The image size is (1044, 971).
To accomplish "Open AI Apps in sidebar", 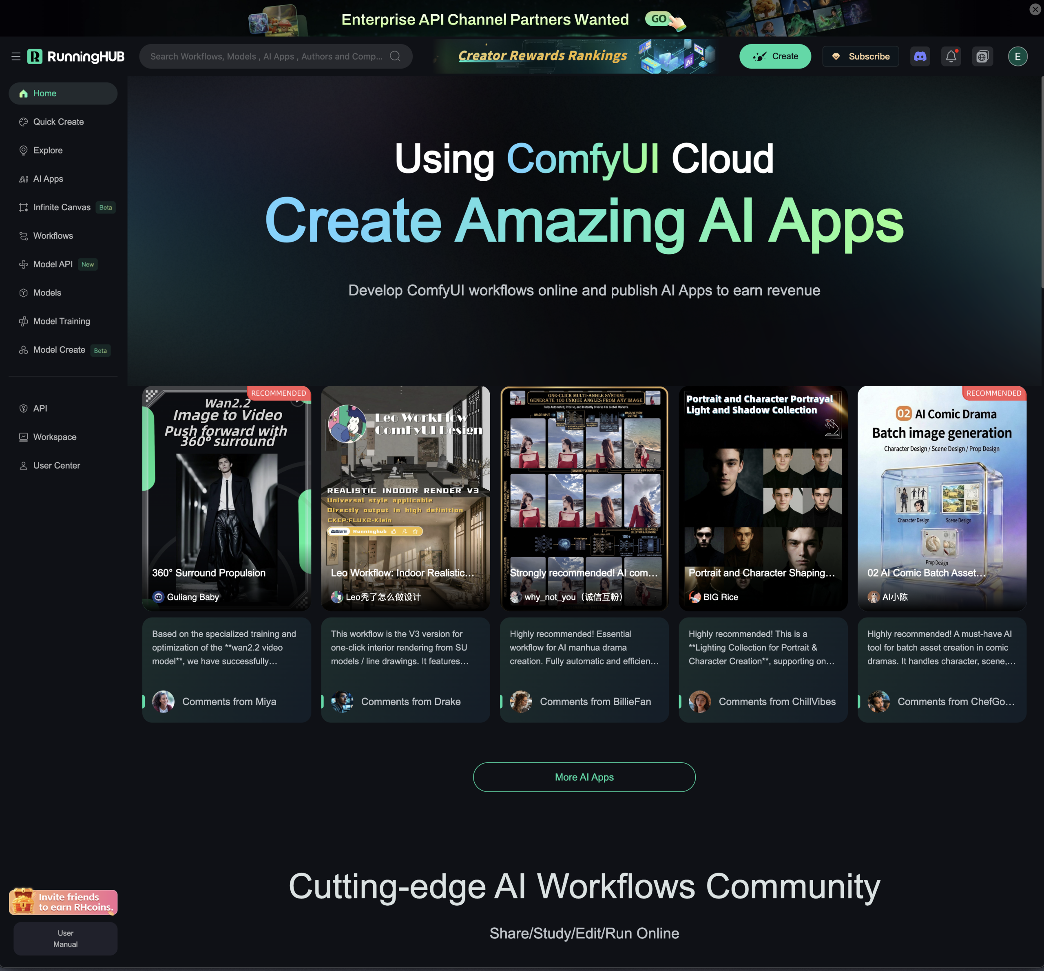I will tap(63, 179).
